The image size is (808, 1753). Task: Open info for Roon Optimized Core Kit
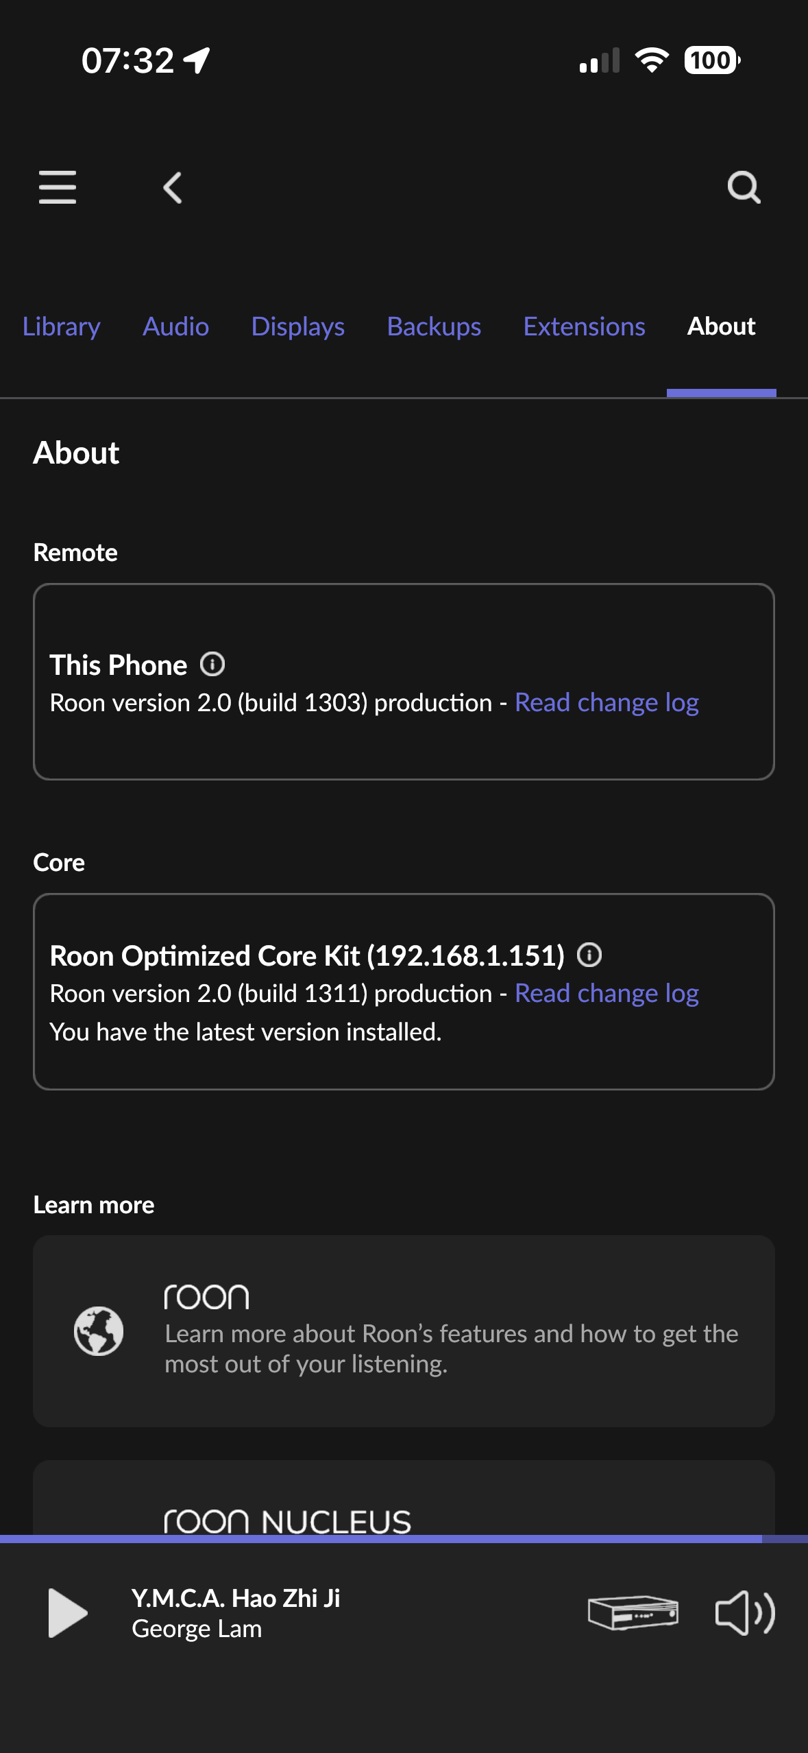[589, 955]
